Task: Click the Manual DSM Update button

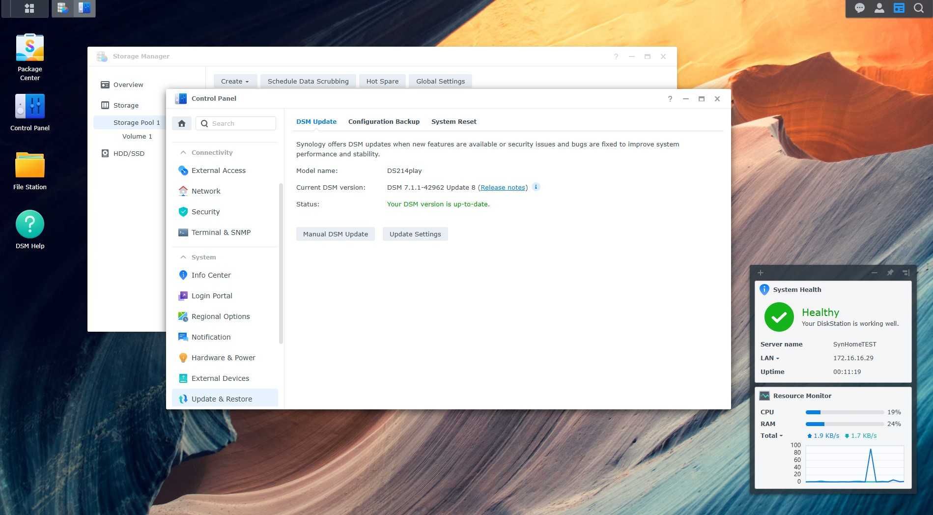Action: coord(336,234)
